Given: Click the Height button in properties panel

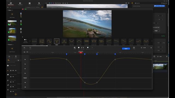Looking at the screenshot, I should pyautogui.click(x=156, y=31).
